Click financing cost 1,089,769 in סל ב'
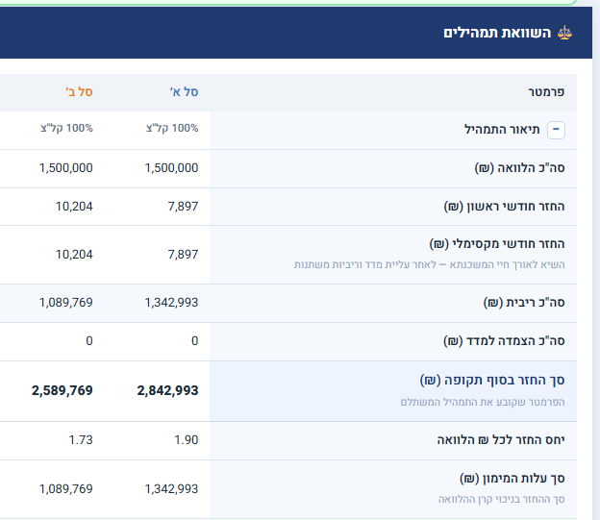Viewport: 600px width, 520px height. tap(65, 489)
